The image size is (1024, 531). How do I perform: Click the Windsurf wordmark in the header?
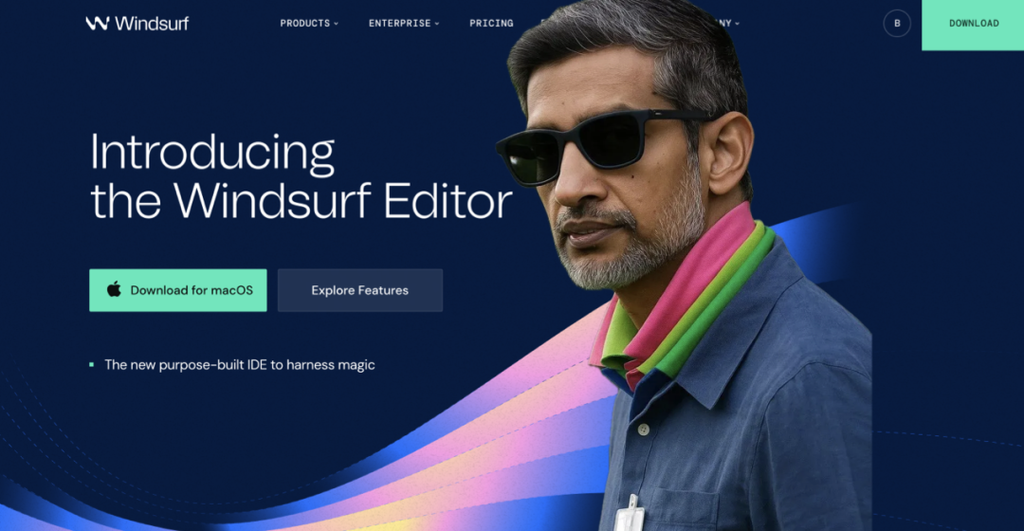(x=152, y=24)
